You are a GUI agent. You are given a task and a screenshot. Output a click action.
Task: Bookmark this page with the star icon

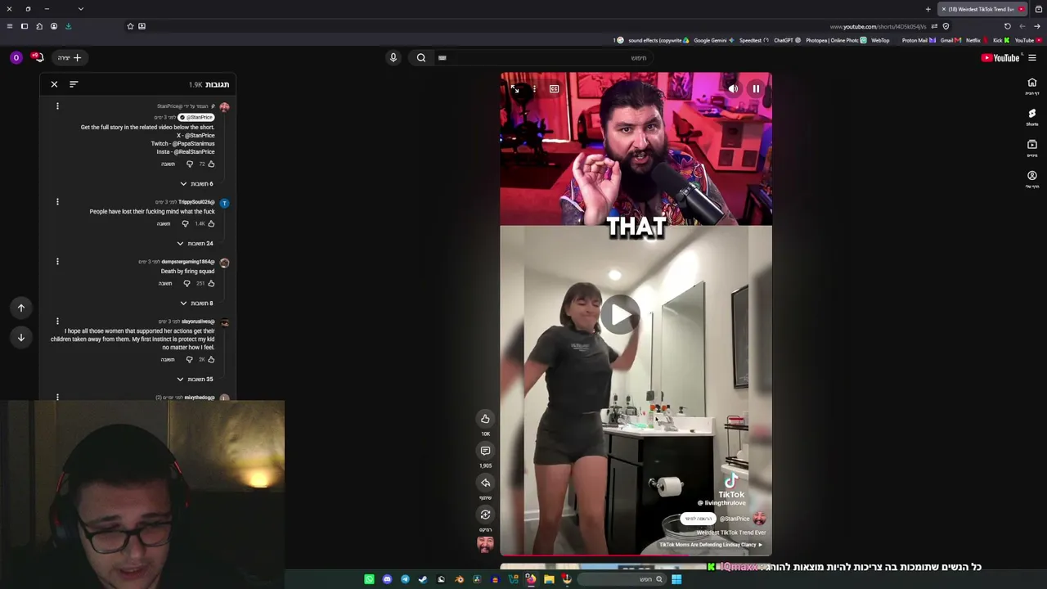[130, 26]
